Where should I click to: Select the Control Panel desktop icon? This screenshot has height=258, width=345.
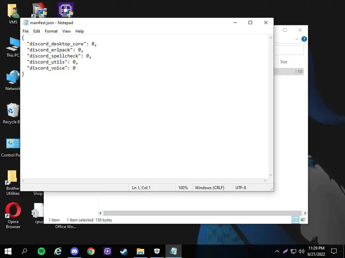click(x=10, y=147)
